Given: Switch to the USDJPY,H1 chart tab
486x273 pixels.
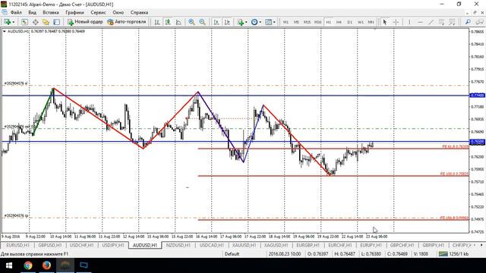Looking at the screenshot, I should (x=113, y=245).
